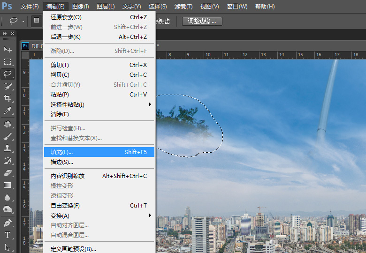This screenshot has height=253, width=366.
Task: Open the 视图(V) menu
Action: pyautogui.click(x=210, y=7)
